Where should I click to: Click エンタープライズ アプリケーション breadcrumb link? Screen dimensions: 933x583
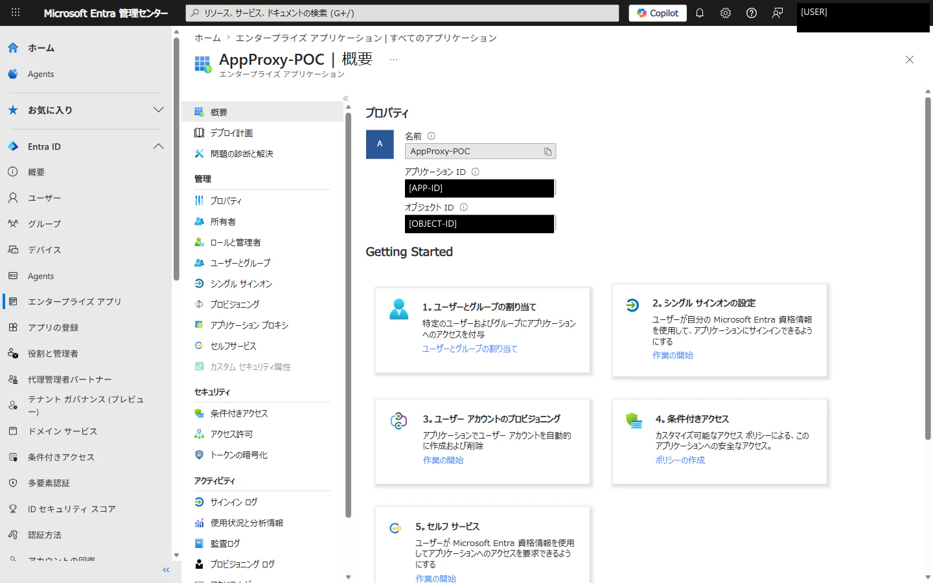pyautogui.click(x=366, y=38)
